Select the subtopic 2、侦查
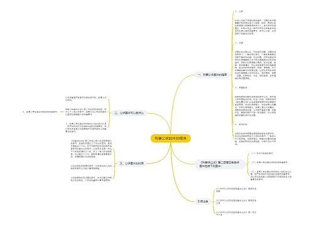Image resolution: width=314 pixels, height=226 pixels. [x=239, y=43]
